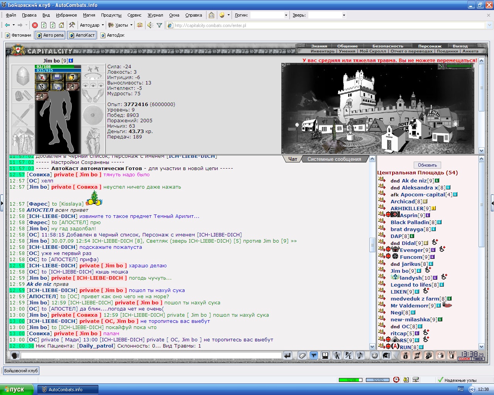Click the Обновить button
Screen dimensions: 494x395
click(427, 165)
